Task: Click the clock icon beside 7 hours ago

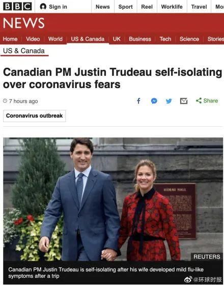Action: (5, 101)
